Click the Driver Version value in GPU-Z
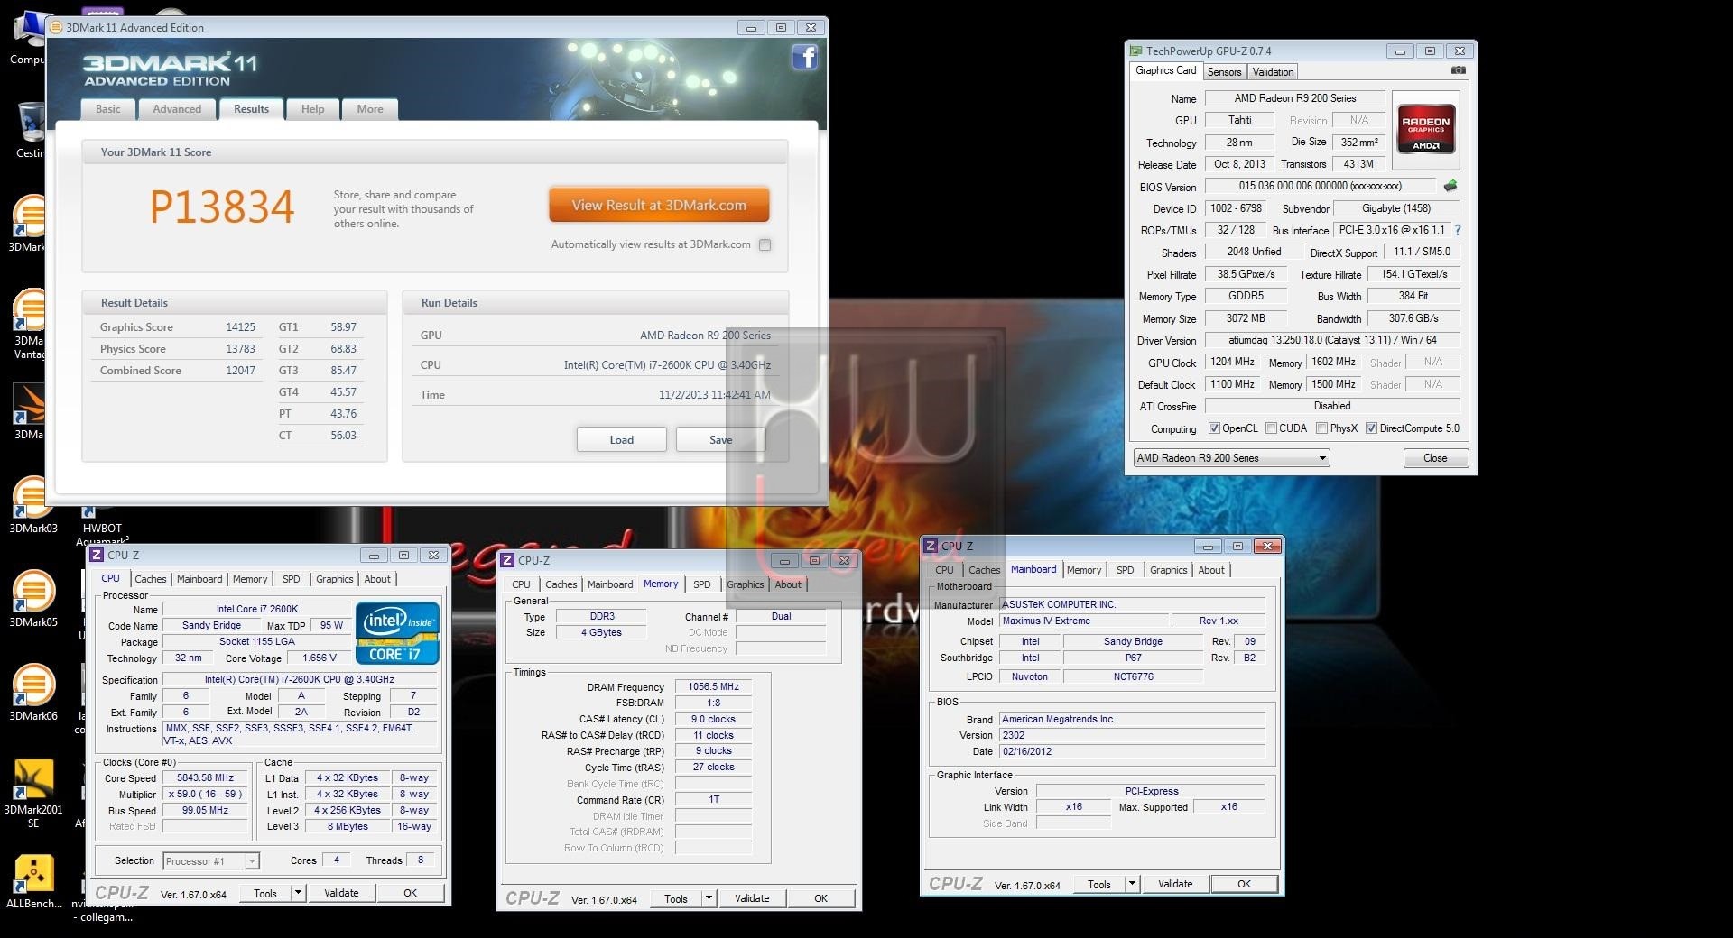Screen dimensions: 1733x938 [1332, 340]
